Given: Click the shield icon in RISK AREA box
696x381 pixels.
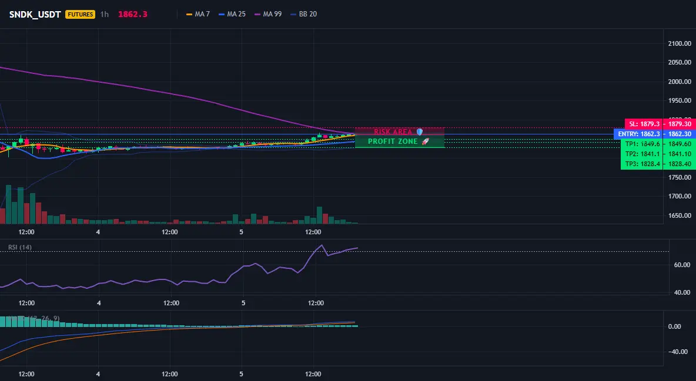Looking at the screenshot, I should click(x=420, y=132).
